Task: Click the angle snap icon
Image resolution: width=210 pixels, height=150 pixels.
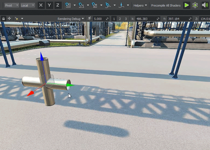Action: (81, 5)
